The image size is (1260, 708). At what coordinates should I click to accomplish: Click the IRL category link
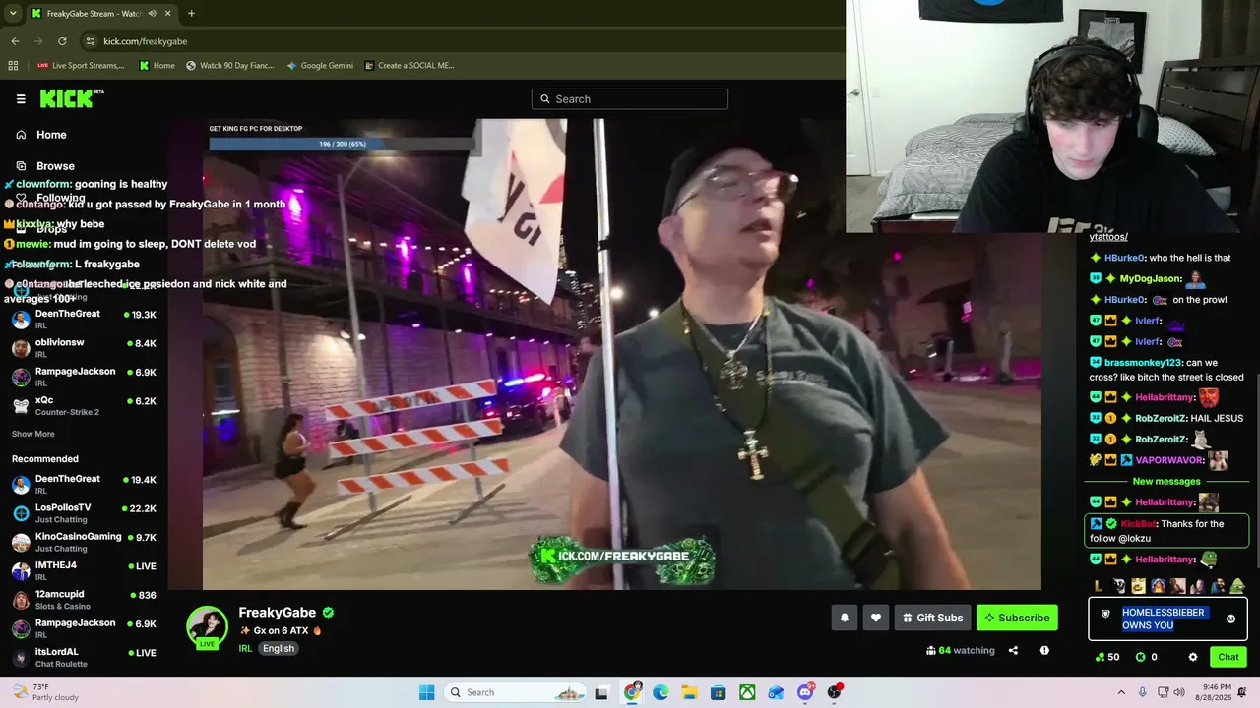click(245, 649)
